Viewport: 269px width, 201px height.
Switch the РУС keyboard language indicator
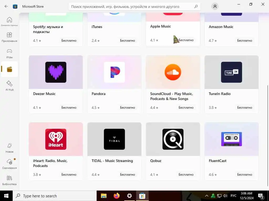click(233, 196)
